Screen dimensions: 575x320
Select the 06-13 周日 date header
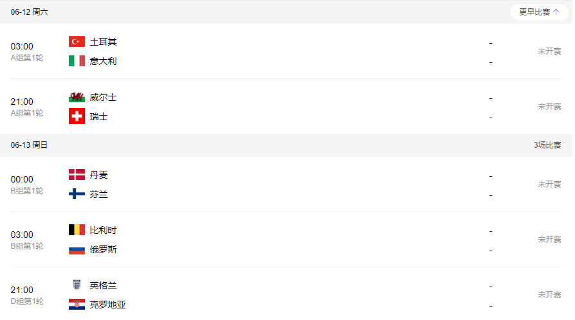[x=29, y=145]
